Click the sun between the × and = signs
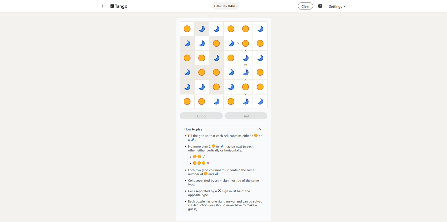 tap(245, 43)
